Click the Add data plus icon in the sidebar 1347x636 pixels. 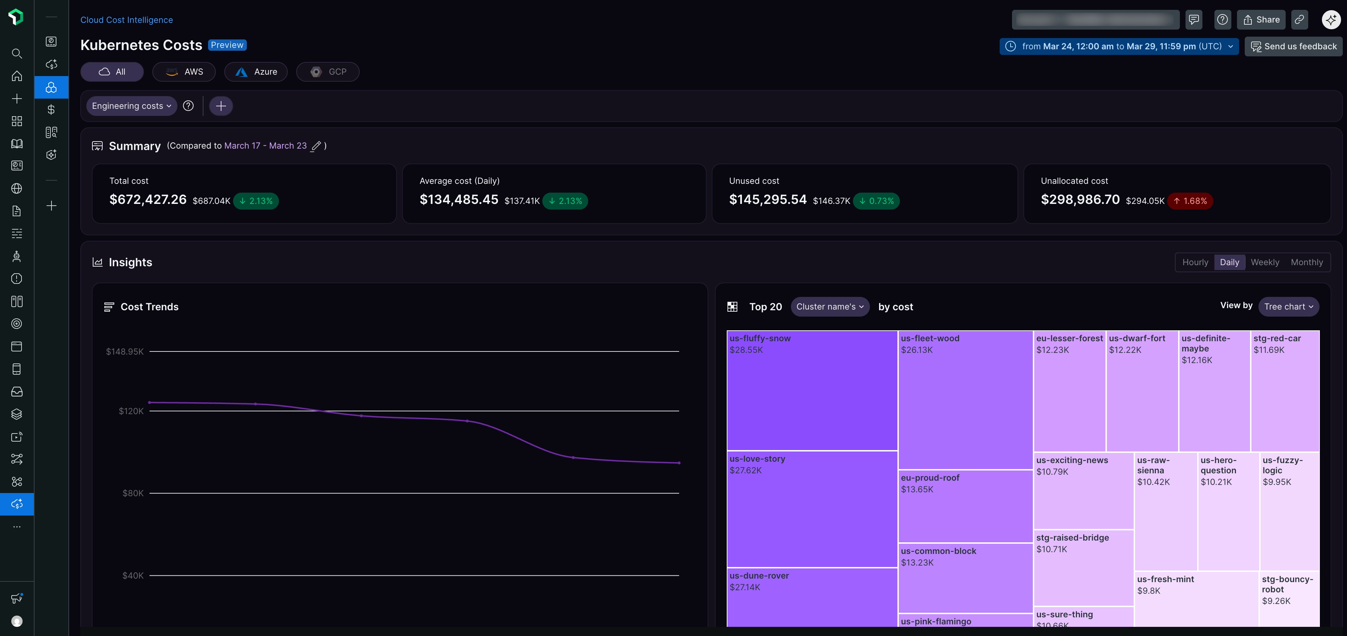point(17,99)
